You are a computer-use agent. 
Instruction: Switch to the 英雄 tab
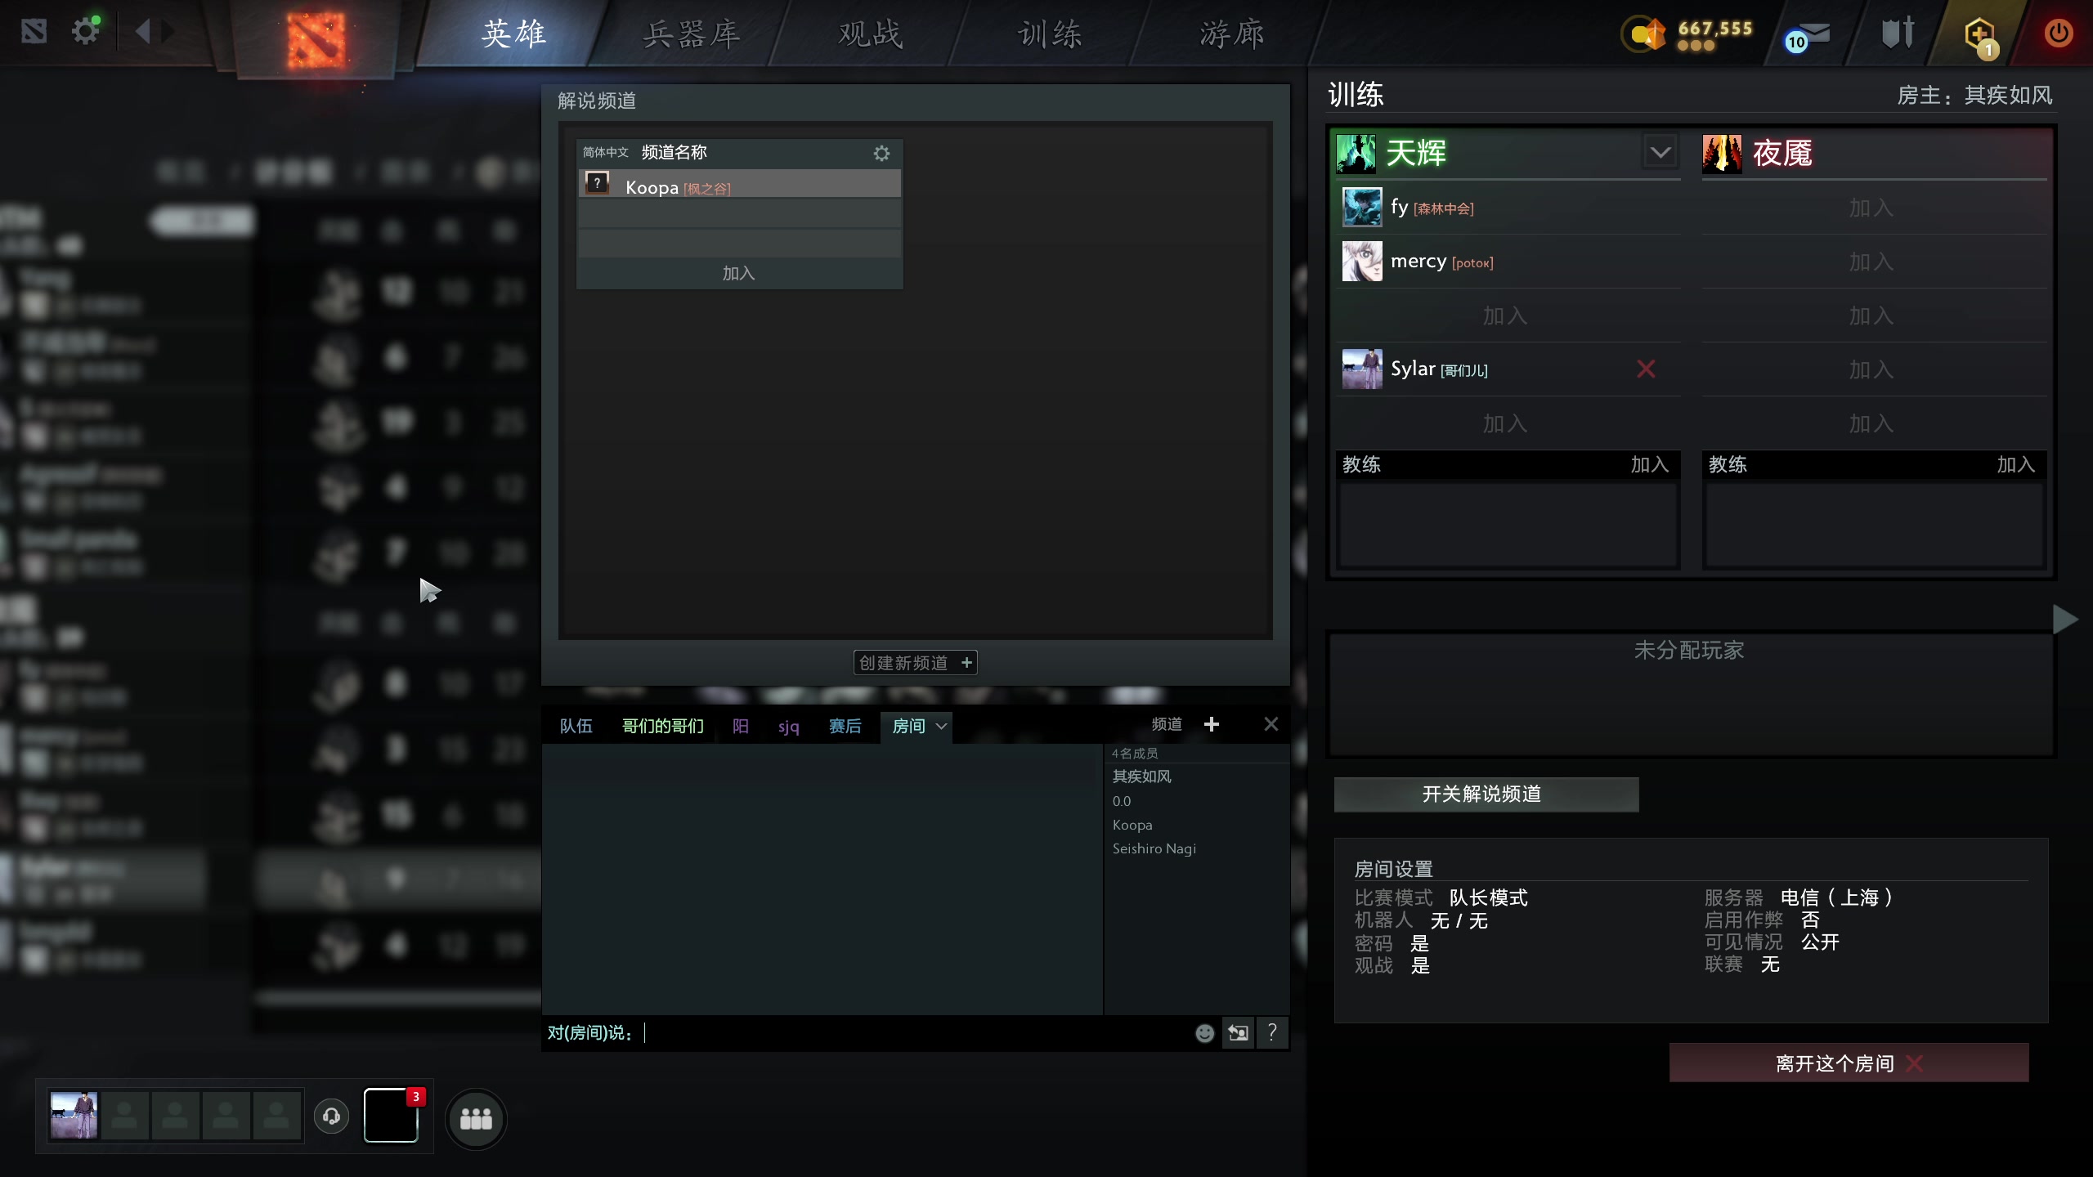point(513,34)
